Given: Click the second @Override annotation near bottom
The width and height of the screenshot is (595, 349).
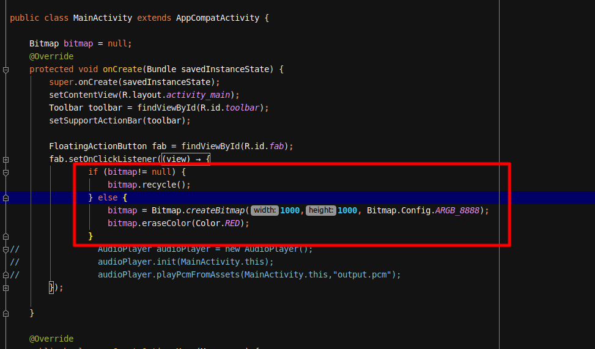Looking at the screenshot, I should [x=51, y=339].
